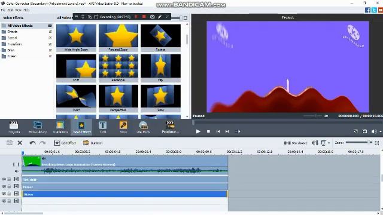Delete the selected timeline item with X
Viewport: 383px width, 215px height.
point(20,143)
